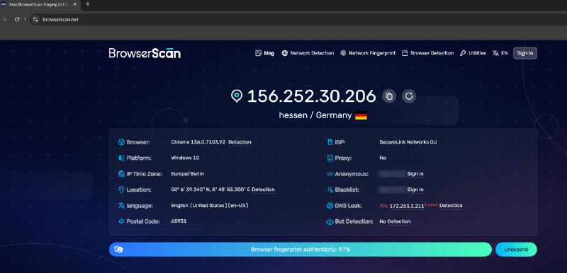
Task: Click the Unexpand button
Action: tap(516, 249)
